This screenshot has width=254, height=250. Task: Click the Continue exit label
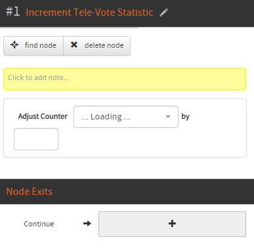39,224
